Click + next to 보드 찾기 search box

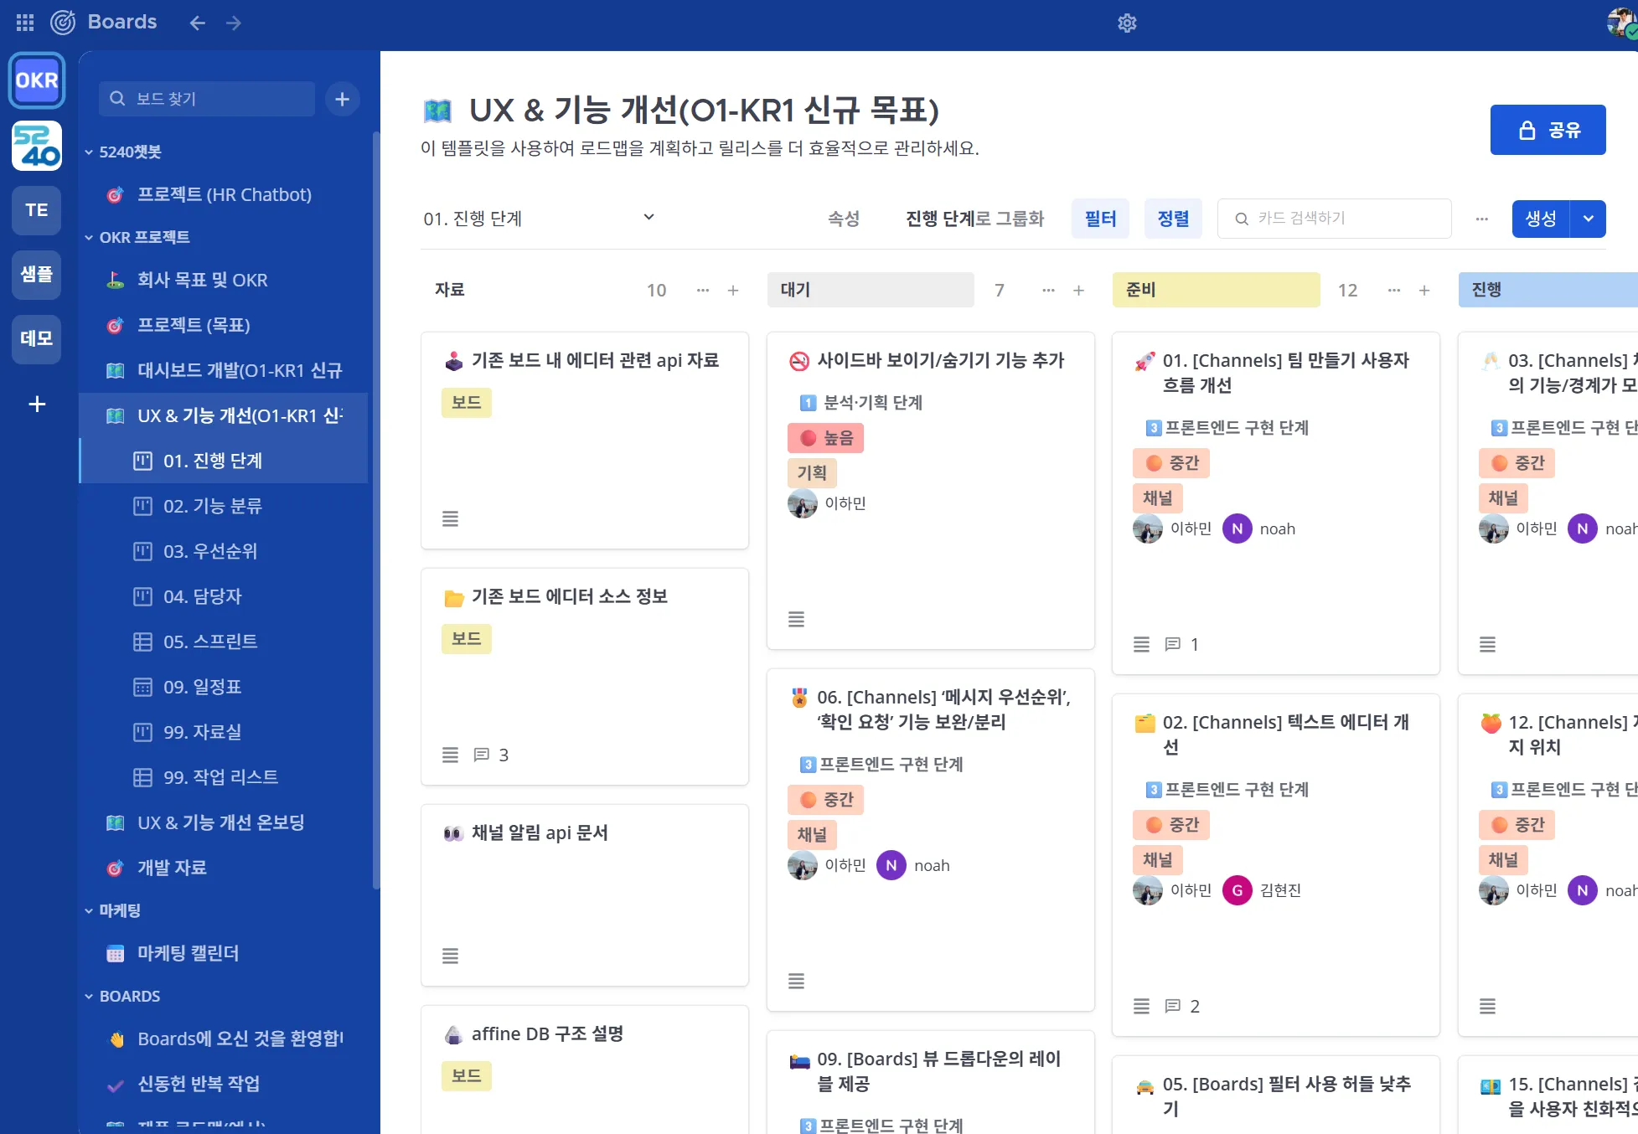click(342, 99)
